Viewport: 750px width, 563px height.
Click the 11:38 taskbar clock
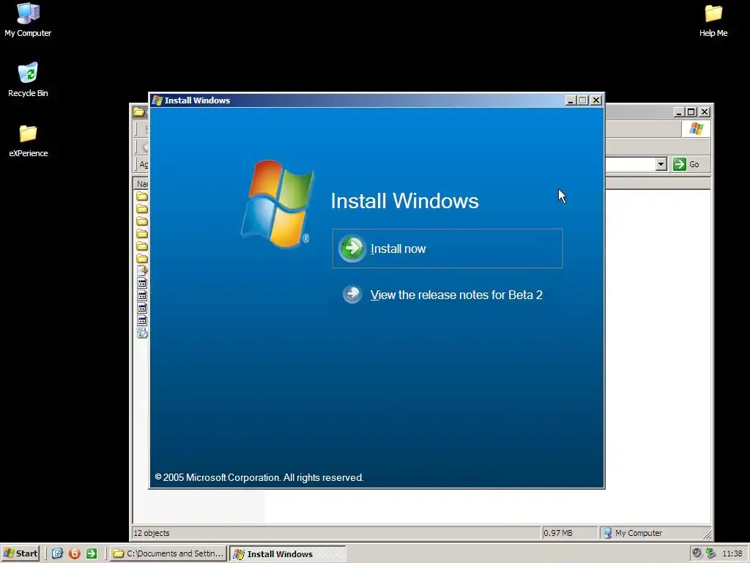732,553
